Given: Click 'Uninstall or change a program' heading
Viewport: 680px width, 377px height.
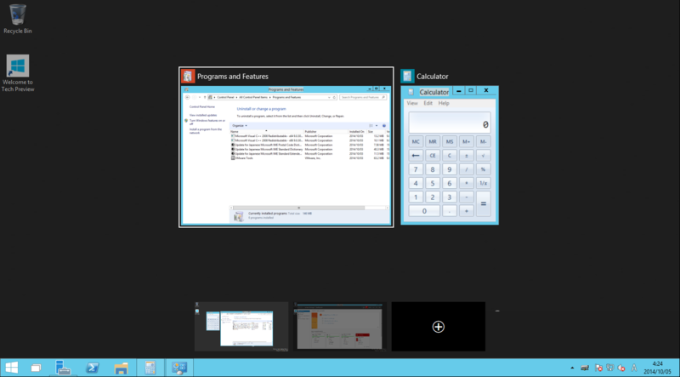Looking at the screenshot, I should point(261,109).
